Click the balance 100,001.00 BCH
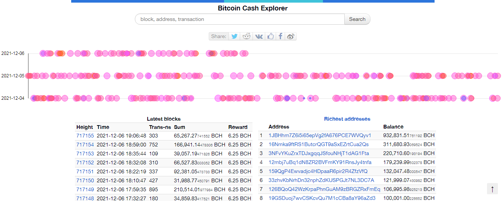 [409, 198]
